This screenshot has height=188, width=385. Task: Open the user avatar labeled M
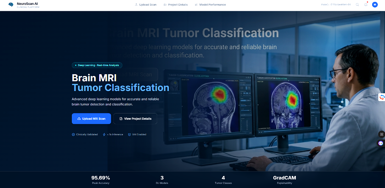[375, 4]
